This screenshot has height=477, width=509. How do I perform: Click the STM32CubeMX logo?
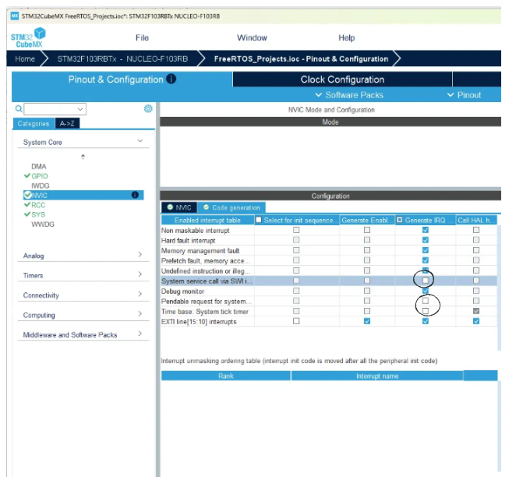28,37
